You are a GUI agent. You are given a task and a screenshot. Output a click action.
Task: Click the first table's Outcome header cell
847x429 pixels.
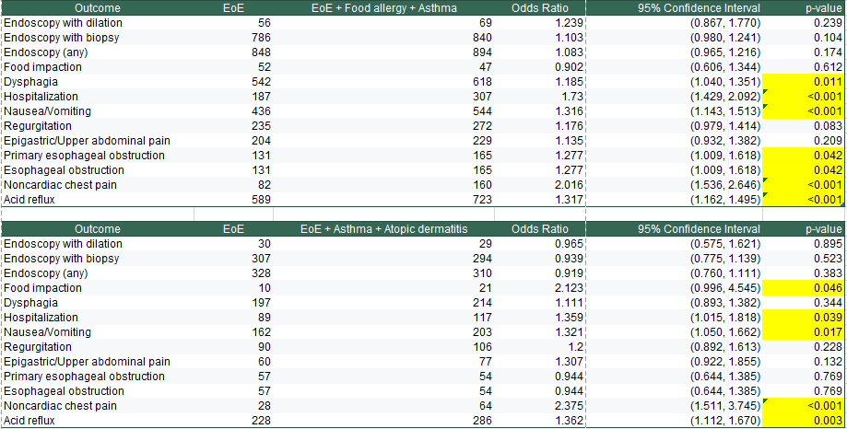pyautogui.click(x=97, y=8)
